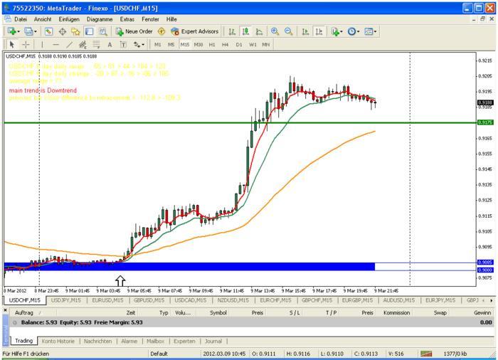The width and height of the screenshot is (498, 360).
Task: Open the Konto Historie terminal tab
Action: (x=58, y=341)
